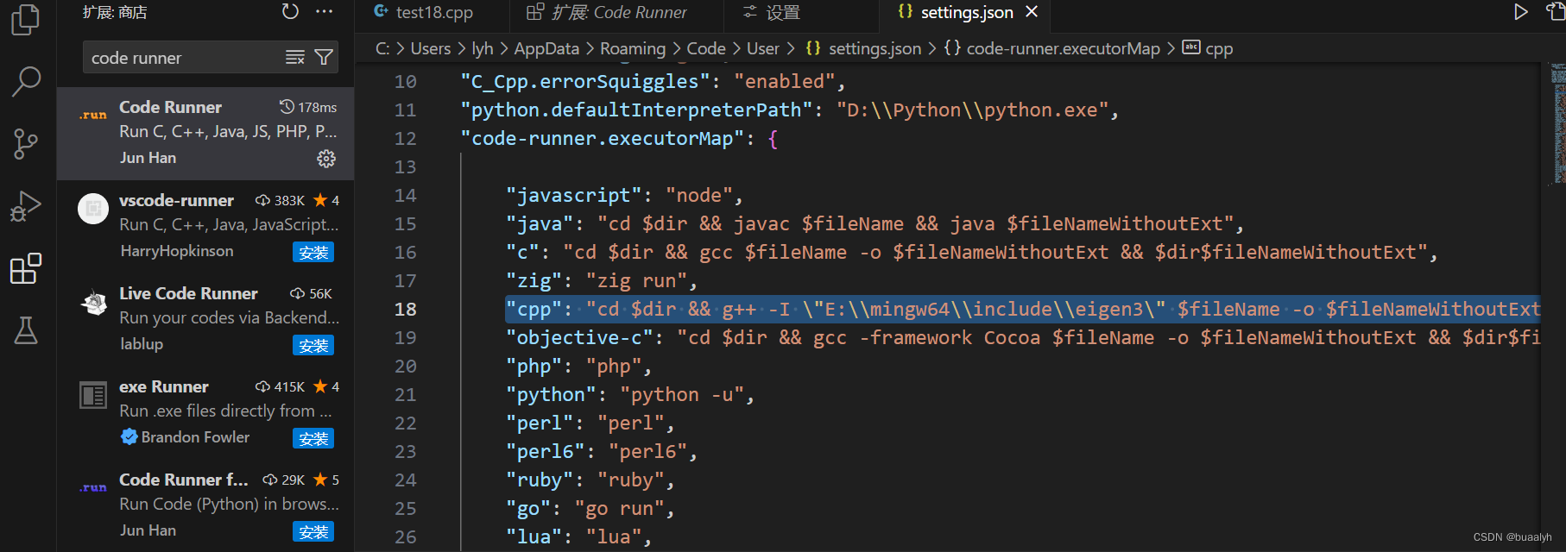This screenshot has height=552, width=1566.
Task: Install the Live Code Runner extension
Action: click(x=313, y=345)
